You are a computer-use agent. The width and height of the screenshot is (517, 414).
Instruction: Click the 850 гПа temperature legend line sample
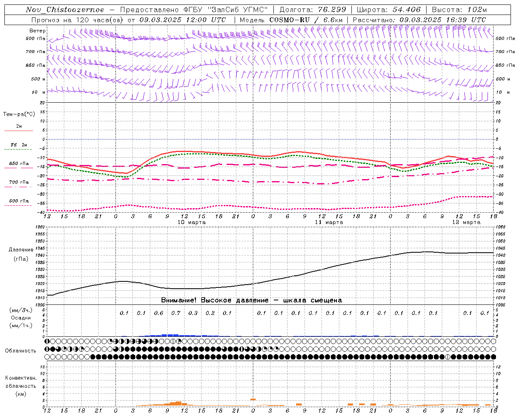[x=19, y=168]
